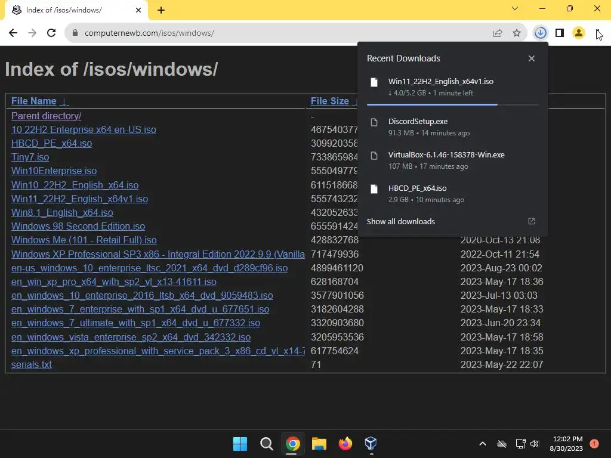
Task: Open volume control in tray
Action: (535, 444)
